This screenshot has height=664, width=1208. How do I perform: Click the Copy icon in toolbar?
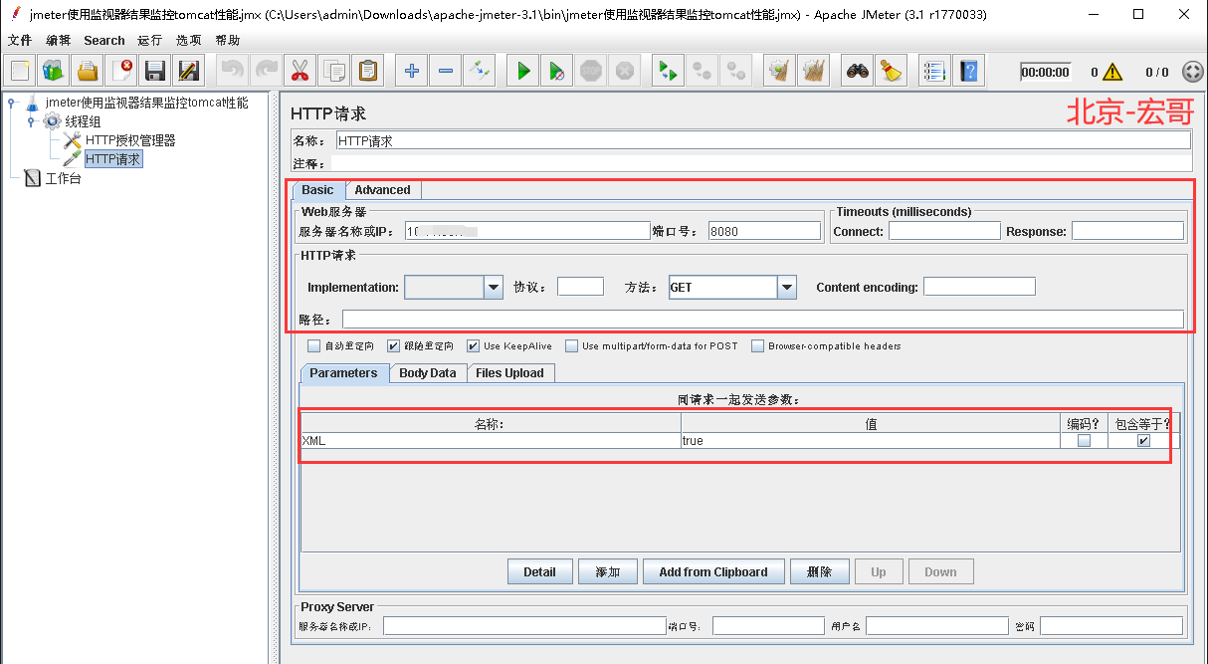coord(333,71)
